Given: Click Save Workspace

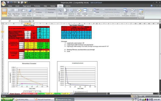Looking at the screenshot, I should click(125, 12).
